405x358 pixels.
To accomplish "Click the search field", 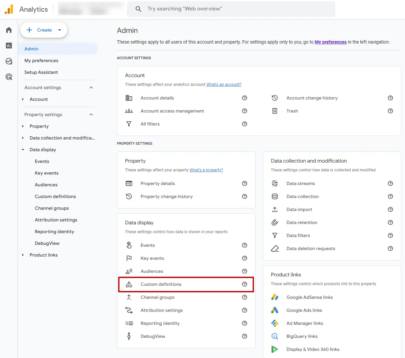I will point(231,9).
